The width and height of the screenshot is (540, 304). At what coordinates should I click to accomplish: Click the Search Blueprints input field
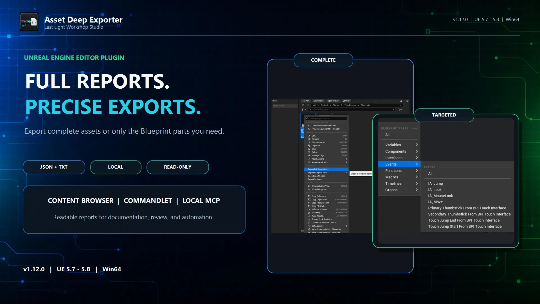(x=352, y=109)
